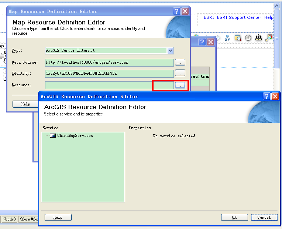Select the <form#fo tag in tag navigator

28,219
